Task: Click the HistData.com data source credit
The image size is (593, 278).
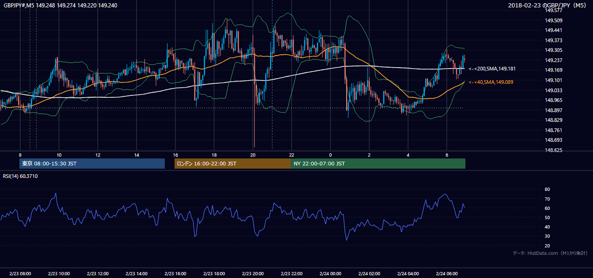Action: pos(550,253)
